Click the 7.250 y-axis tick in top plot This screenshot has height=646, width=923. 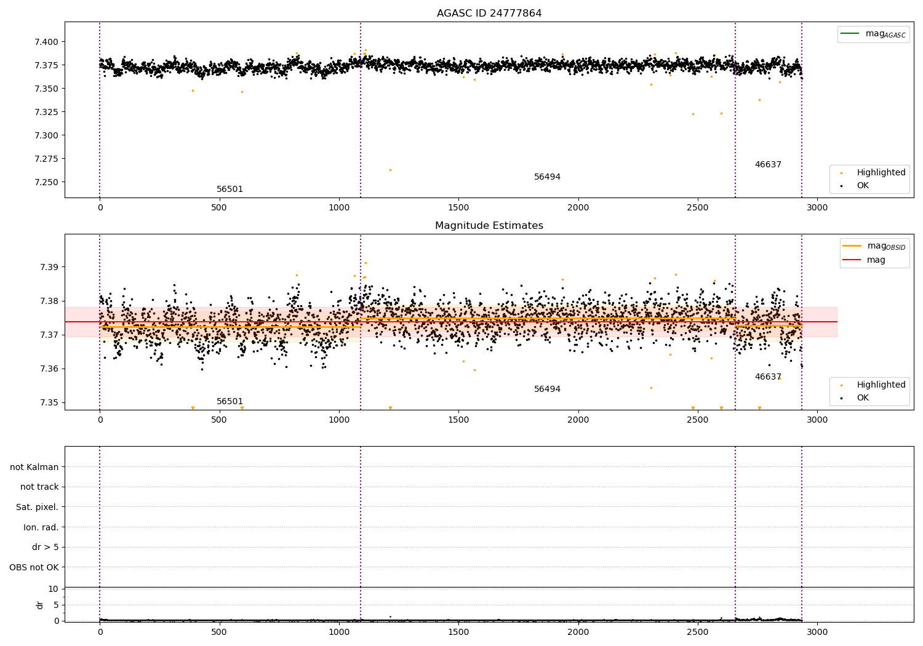[x=47, y=182]
